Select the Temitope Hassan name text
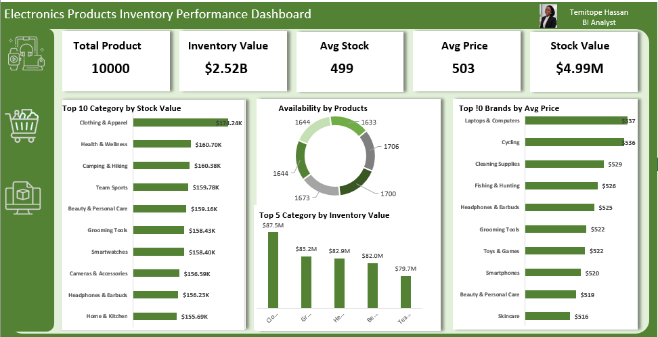658x337 pixels. coord(599,12)
